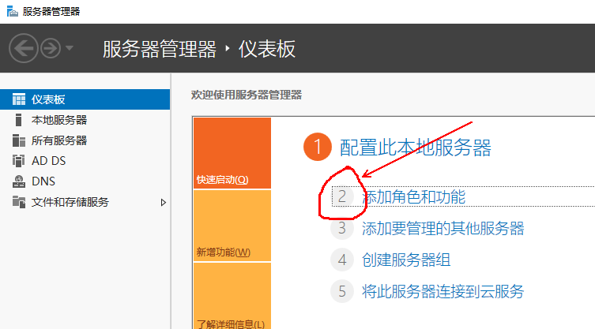Open 创建服务器组 link
The width and height of the screenshot is (595, 329).
(x=406, y=260)
